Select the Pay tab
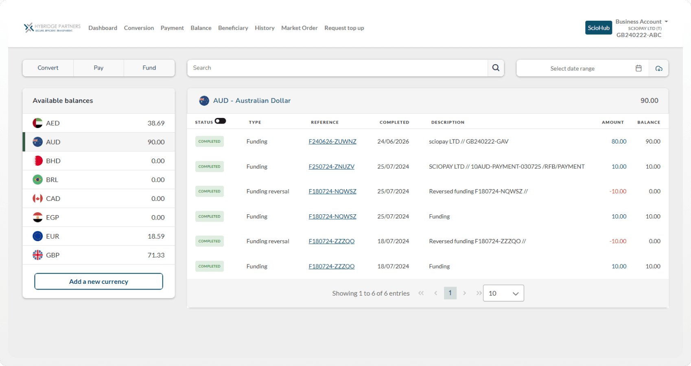 98,68
